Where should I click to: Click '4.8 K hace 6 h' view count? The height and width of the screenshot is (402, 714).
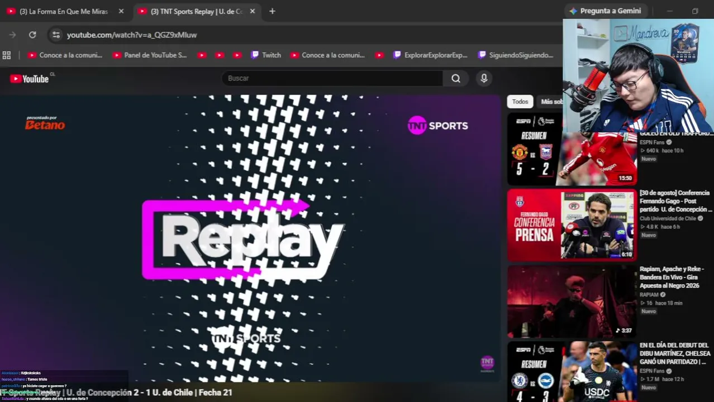pos(660,227)
